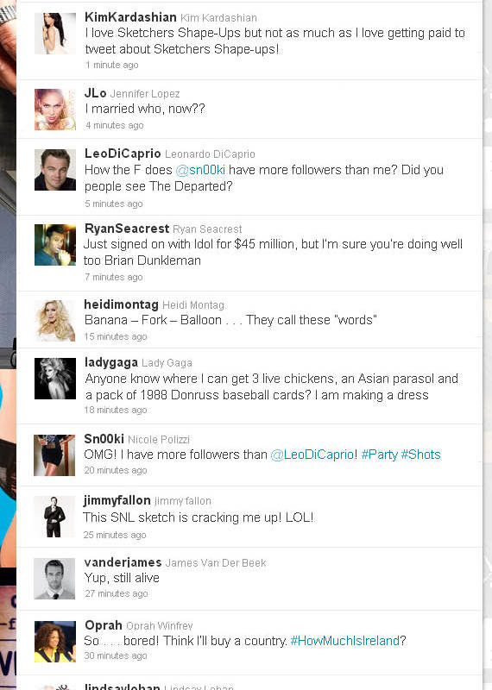
Task: Follow the @sn00ki mention link
Action: click(200, 170)
